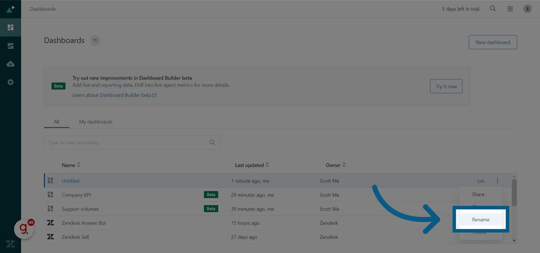Click the external link icon after Learn link
This screenshot has width=540, height=253.
pyautogui.click(x=154, y=95)
